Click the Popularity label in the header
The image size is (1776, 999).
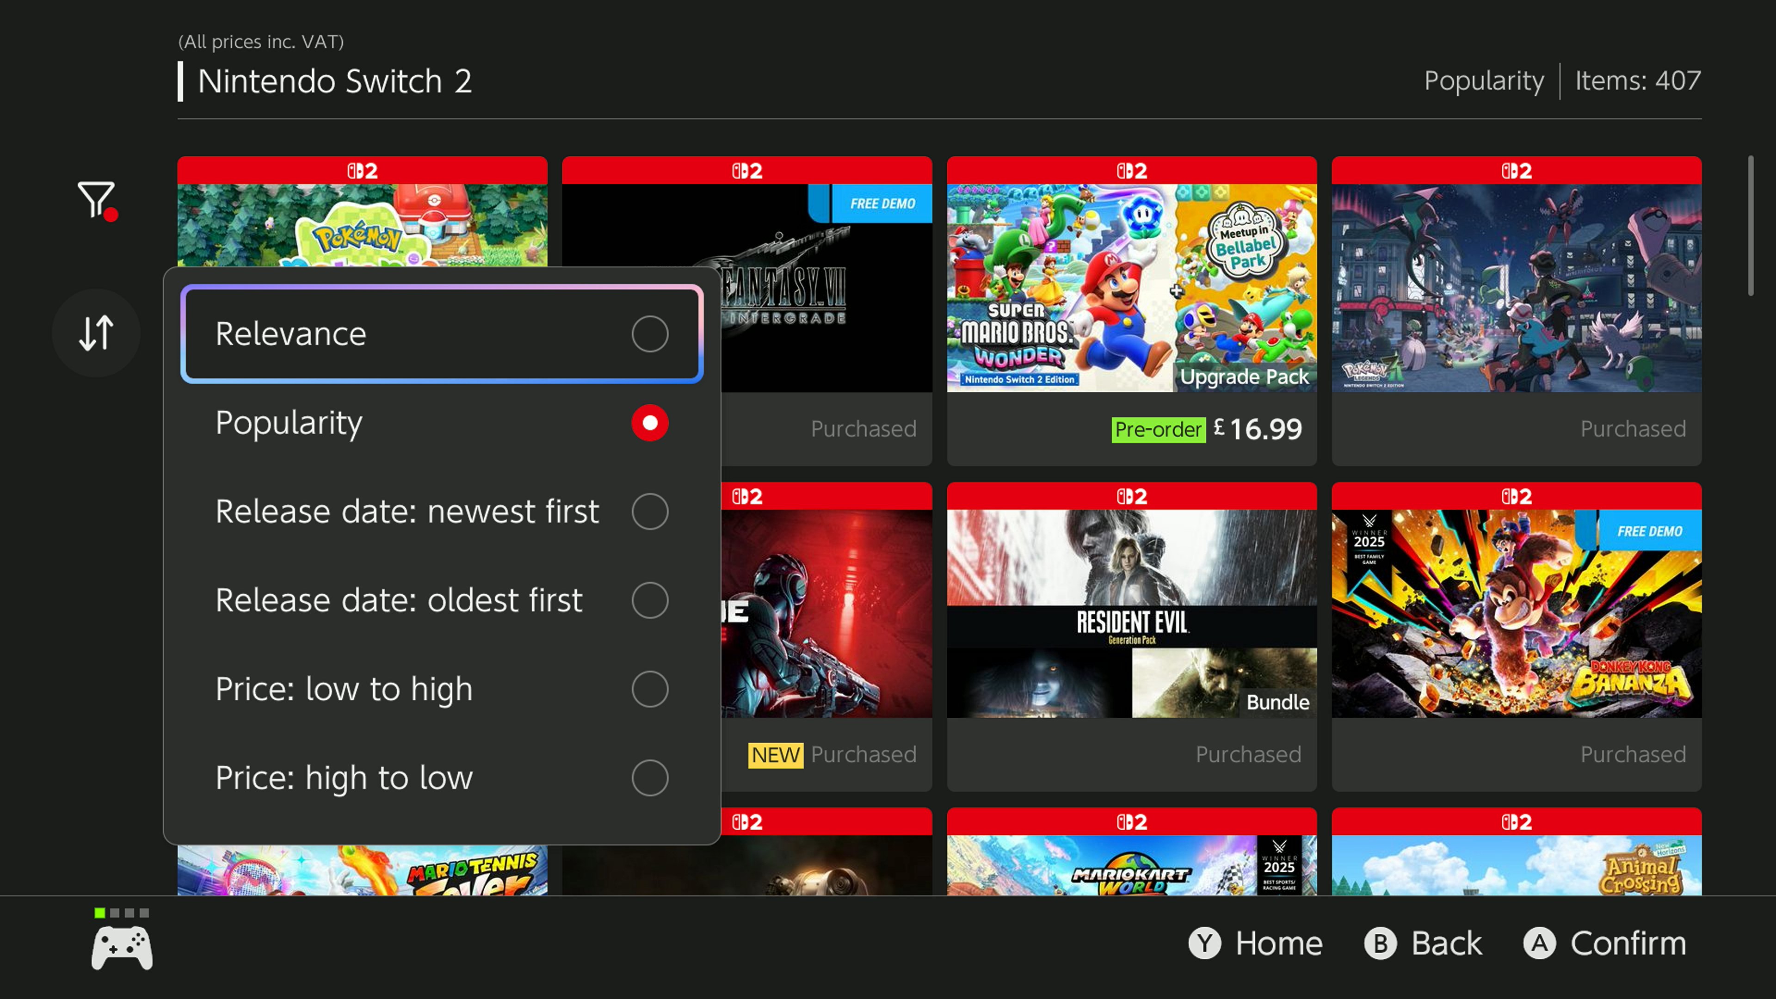pyautogui.click(x=1484, y=81)
